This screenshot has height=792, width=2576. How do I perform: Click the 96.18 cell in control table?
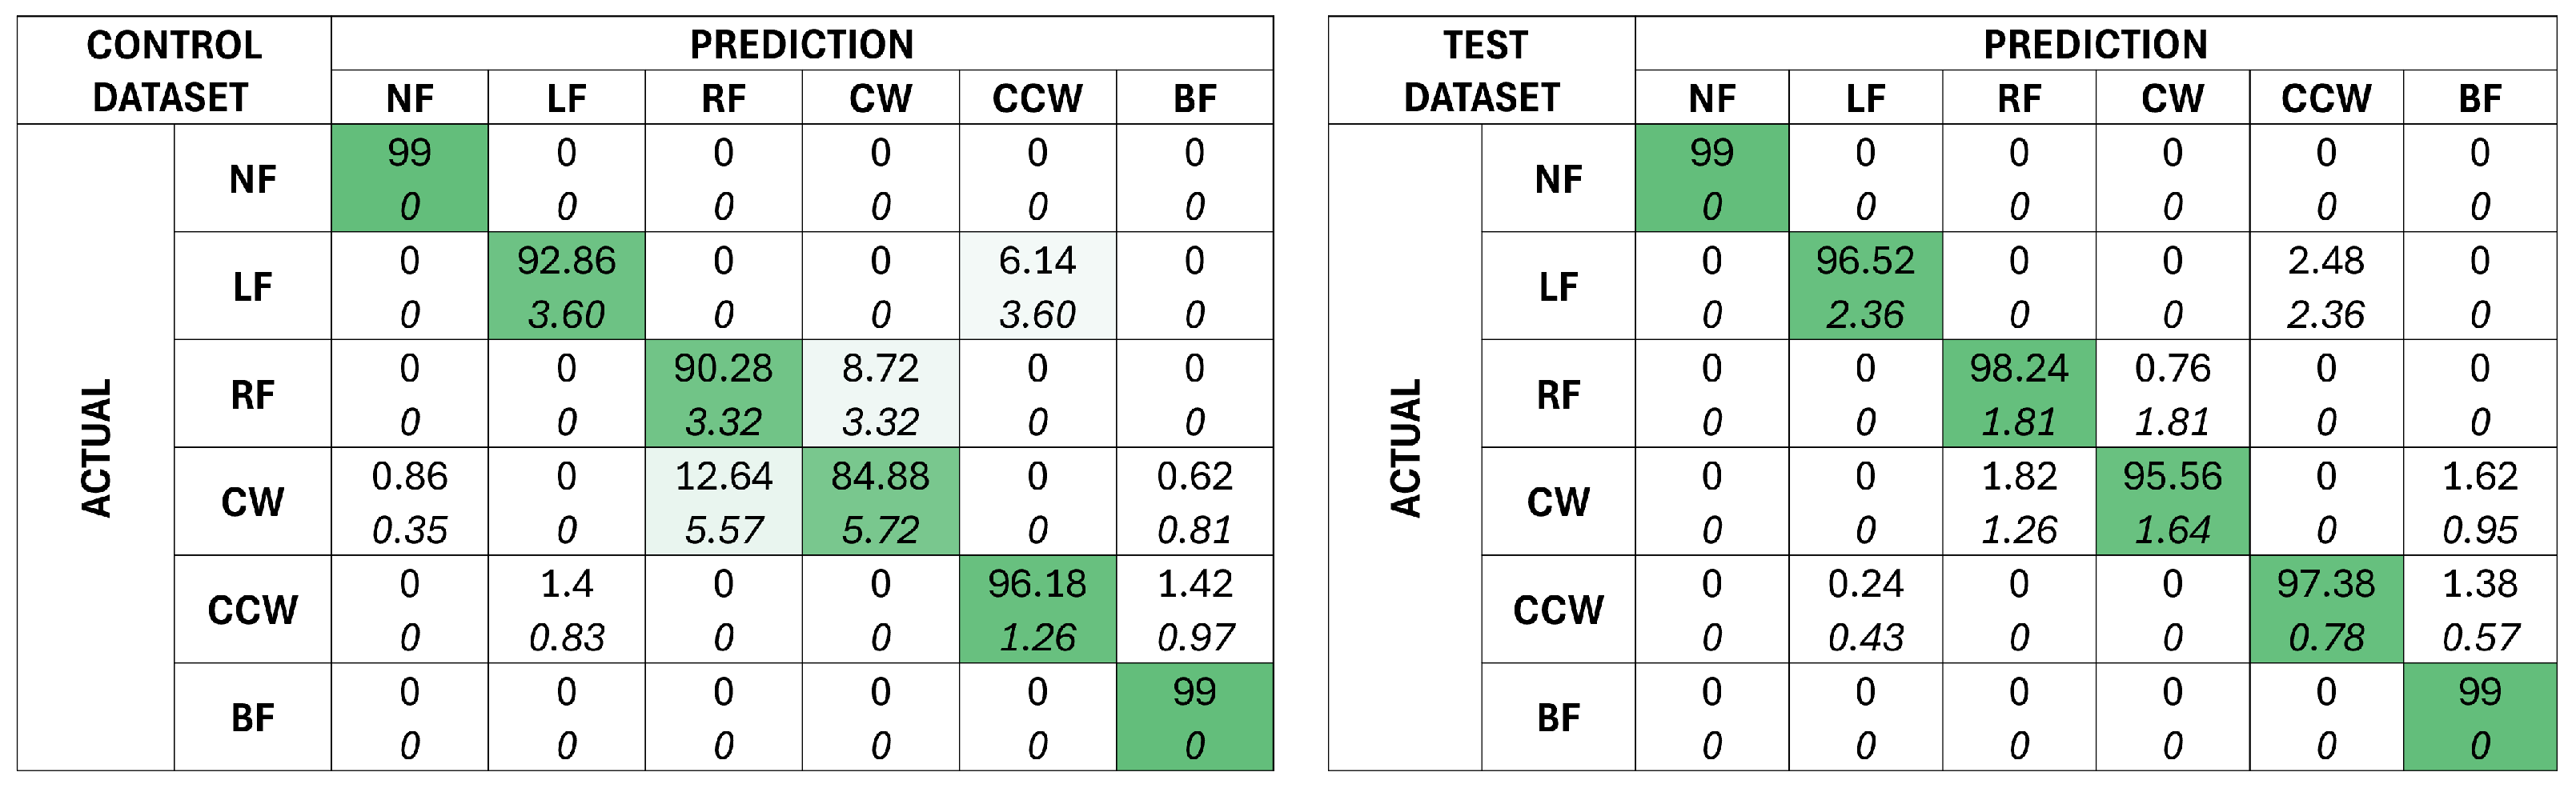tap(1037, 609)
